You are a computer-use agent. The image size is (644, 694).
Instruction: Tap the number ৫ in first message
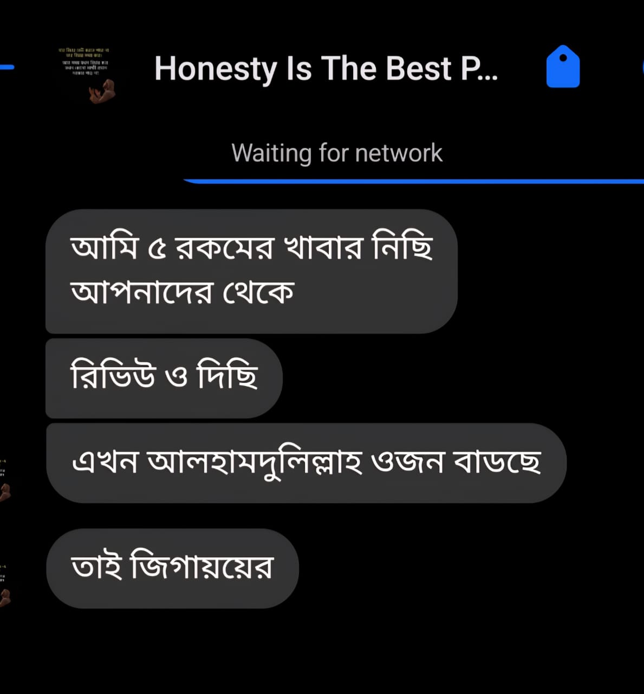pos(157,249)
